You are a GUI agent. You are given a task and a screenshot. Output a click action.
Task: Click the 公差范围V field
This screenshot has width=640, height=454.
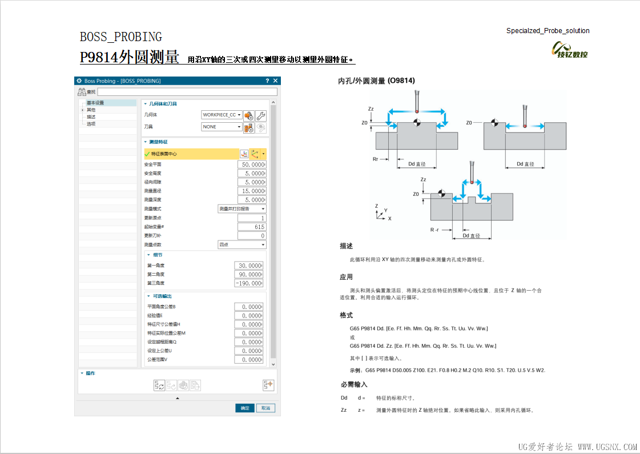(x=248, y=360)
